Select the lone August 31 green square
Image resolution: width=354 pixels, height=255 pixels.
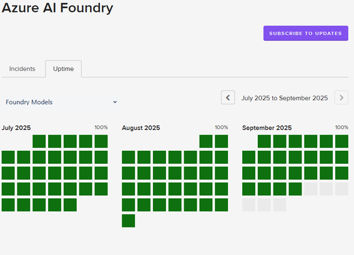coord(129,221)
